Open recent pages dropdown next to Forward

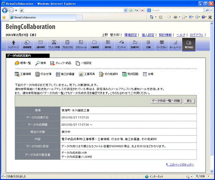tap(16, 10)
